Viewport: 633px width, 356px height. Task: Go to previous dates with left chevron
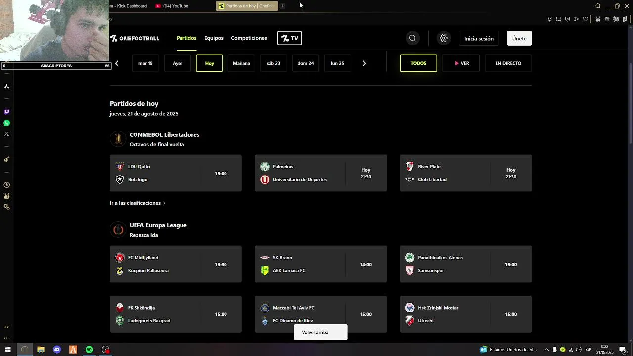(x=117, y=63)
